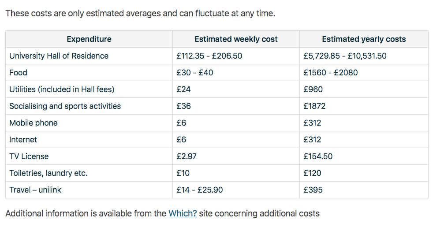Click the Estimated weekly cost header
This screenshot has height=227, width=433.
tap(236, 39)
